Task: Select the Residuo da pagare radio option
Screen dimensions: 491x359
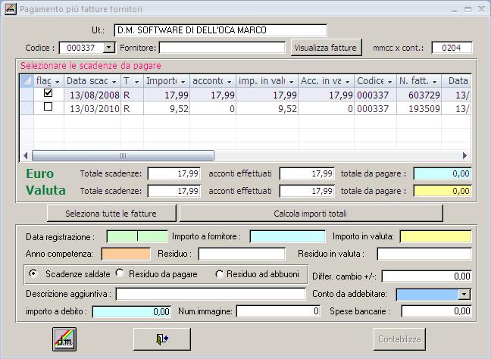Action: click(119, 273)
